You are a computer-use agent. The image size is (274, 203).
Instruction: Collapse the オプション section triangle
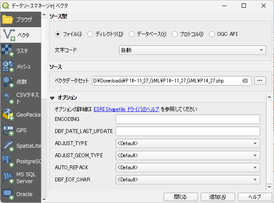pos(53,98)
